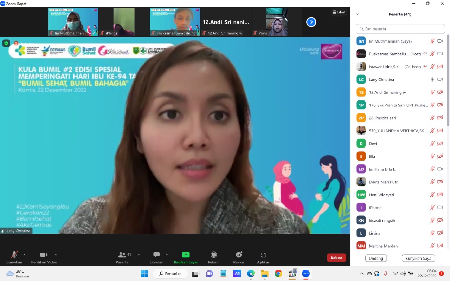Expand video options arrow beside Hentikan Video
The height and width of the screenshot is (281, 450).
point(56,255)
